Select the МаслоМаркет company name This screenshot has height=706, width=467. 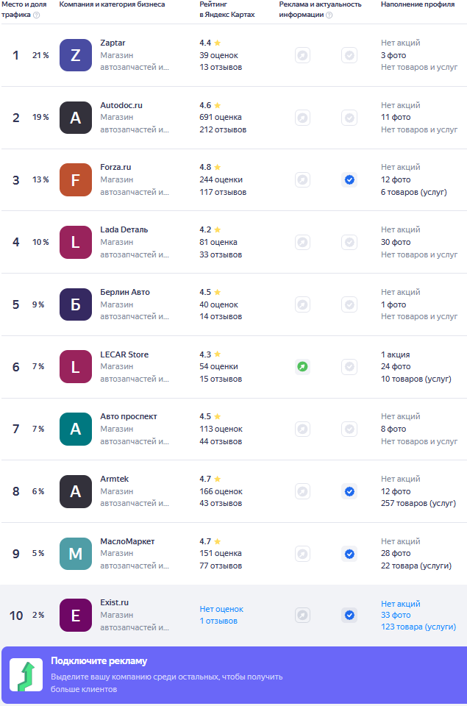(x=127, y=541)
